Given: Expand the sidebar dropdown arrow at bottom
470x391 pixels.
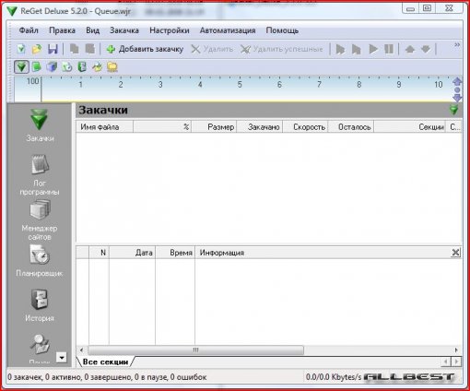Looking at the screenshot, I should pyautogui.click(x=62, y=358).
